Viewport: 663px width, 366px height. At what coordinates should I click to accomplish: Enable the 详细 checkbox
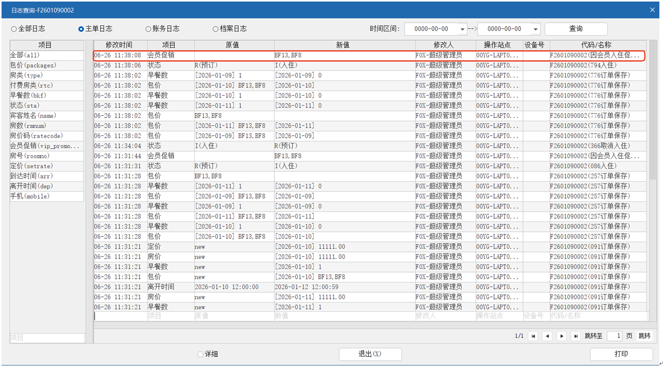(201, 354)
